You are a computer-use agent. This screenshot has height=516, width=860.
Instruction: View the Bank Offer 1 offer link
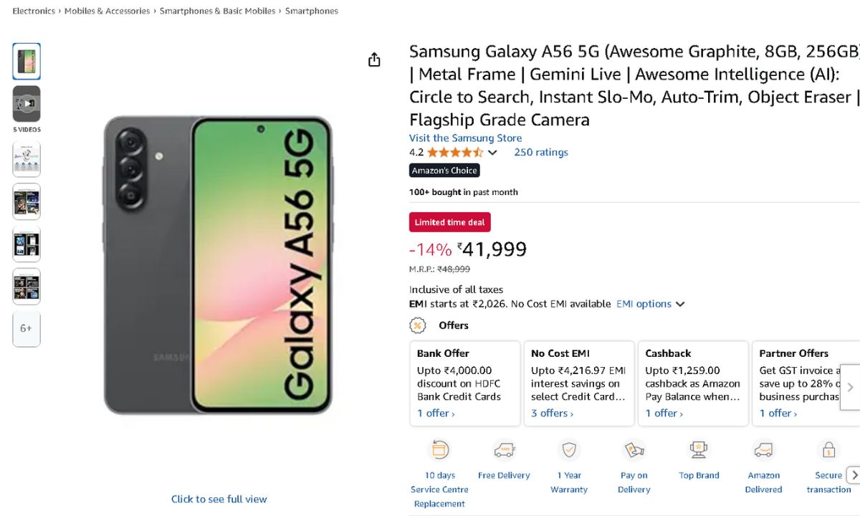point(436,414)
